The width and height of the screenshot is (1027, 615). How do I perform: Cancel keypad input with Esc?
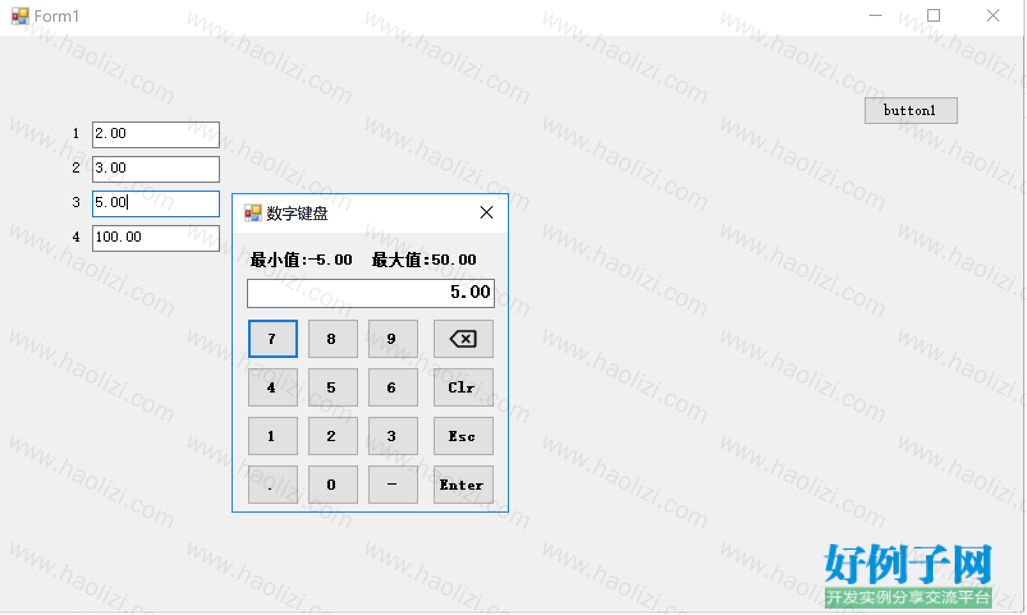point(463,436)
